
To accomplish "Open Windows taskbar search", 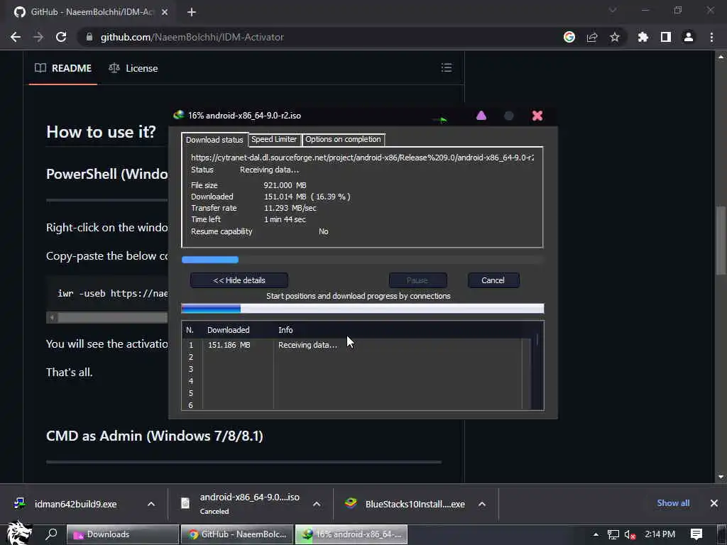I will coord(51,534).
